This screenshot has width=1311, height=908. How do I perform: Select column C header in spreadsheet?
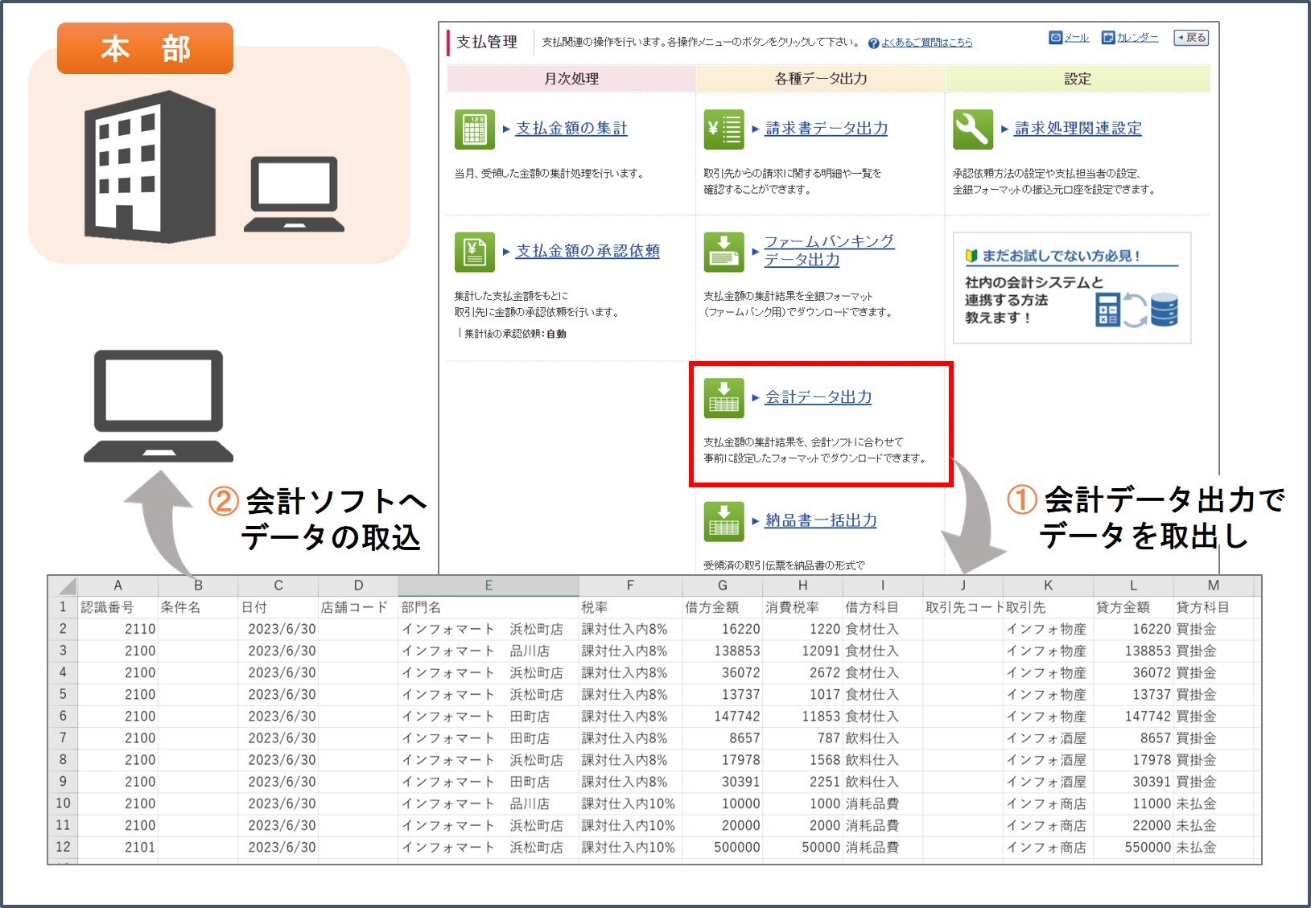coord(278,585)
